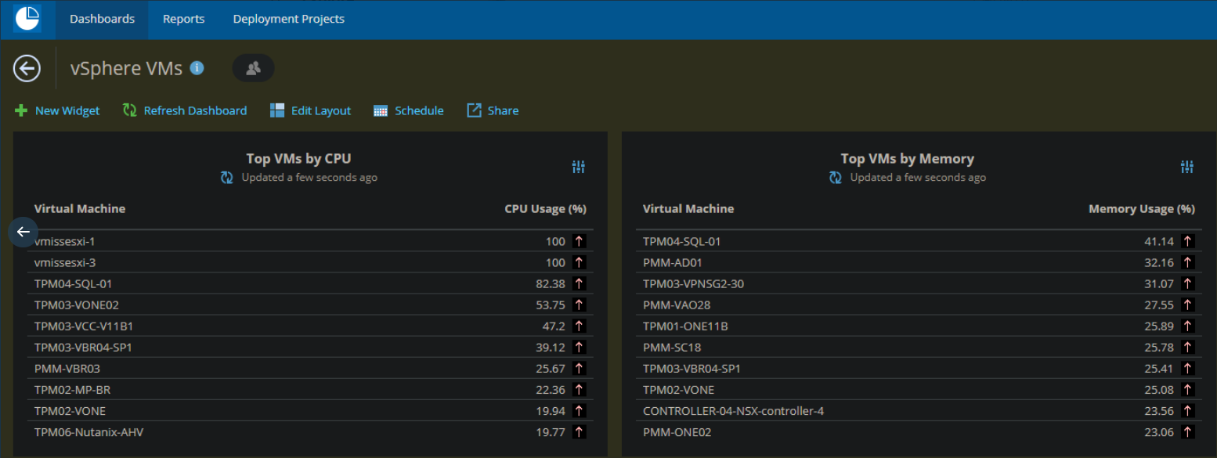Click refresh icon in Top VMs by CPU header
This screenshot has height=458, width=1217.
(x=226, y=177)
